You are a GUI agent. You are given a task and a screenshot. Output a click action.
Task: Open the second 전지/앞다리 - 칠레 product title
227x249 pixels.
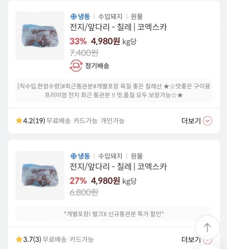click(118, 166)
